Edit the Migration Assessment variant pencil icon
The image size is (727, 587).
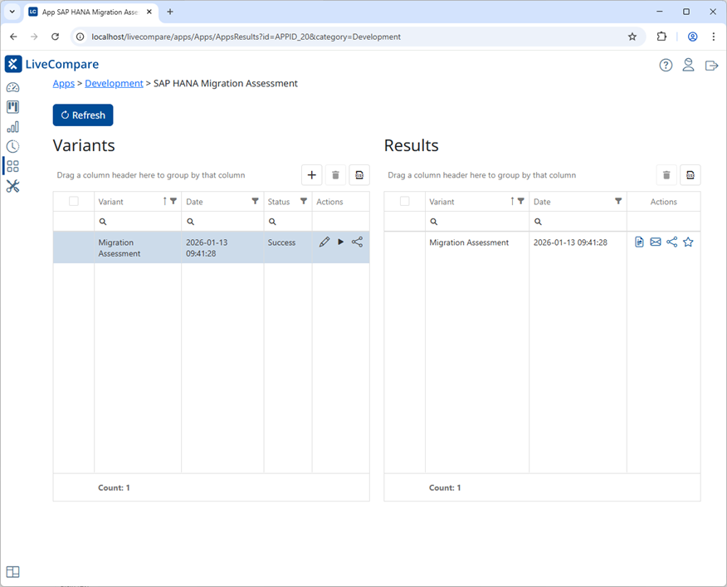coord(324,242)
